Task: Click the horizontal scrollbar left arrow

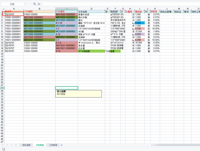Action: coord(155,145)
